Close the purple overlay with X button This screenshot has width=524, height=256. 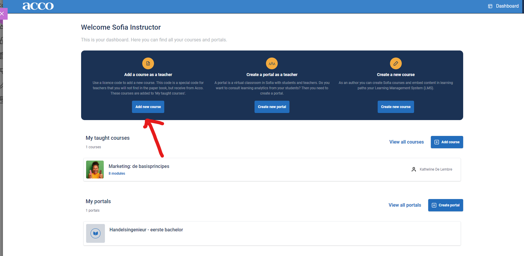pyautogui.click(x=2, y=14)
